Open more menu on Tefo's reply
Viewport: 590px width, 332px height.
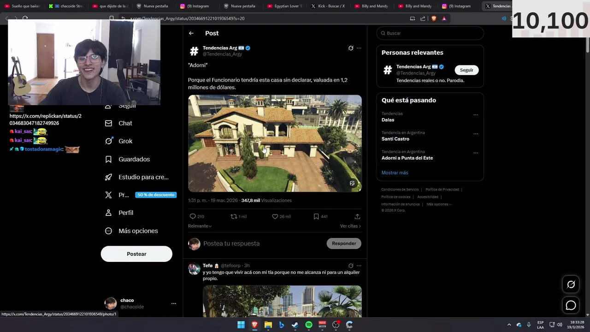[359, 266]
